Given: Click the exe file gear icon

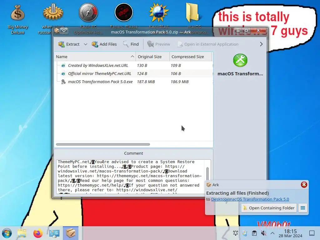Looking at the screenshot, I should click(x=63, y=82).
